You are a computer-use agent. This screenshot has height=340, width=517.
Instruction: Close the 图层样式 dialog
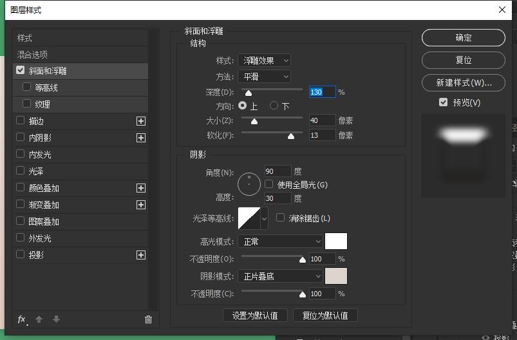[502, 10]
